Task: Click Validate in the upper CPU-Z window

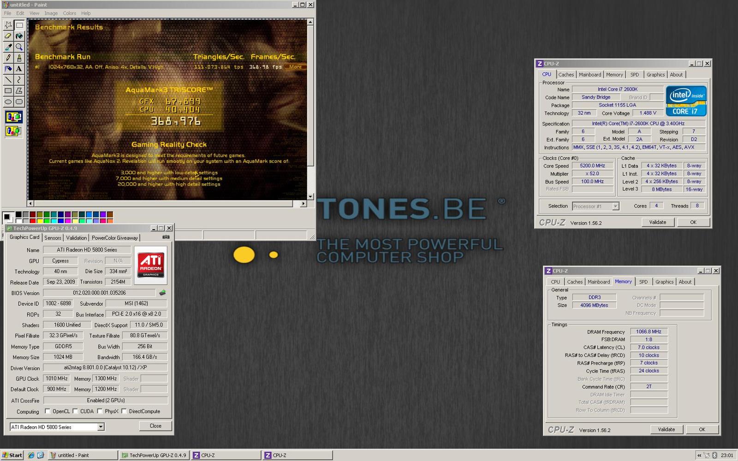Action: [x=657, y=222]
